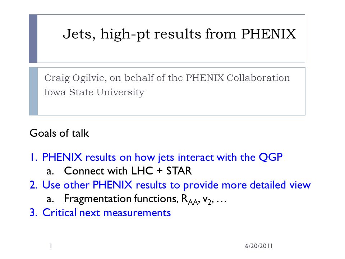Click the dark blue accent bar beside title

point(33,38)
